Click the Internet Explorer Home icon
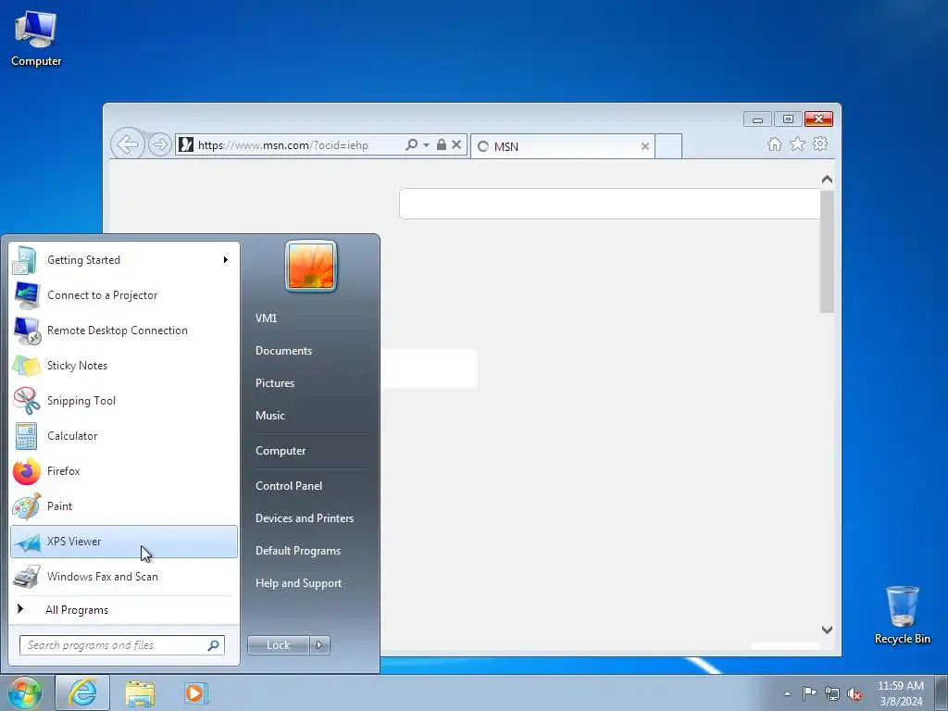Image resolution: width=948 pixels, height=711 pixels. point(775,143)
